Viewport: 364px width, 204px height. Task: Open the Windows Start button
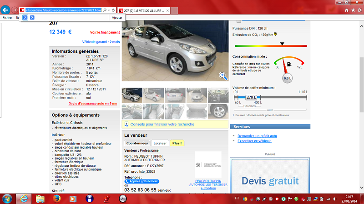coord(7,199)
